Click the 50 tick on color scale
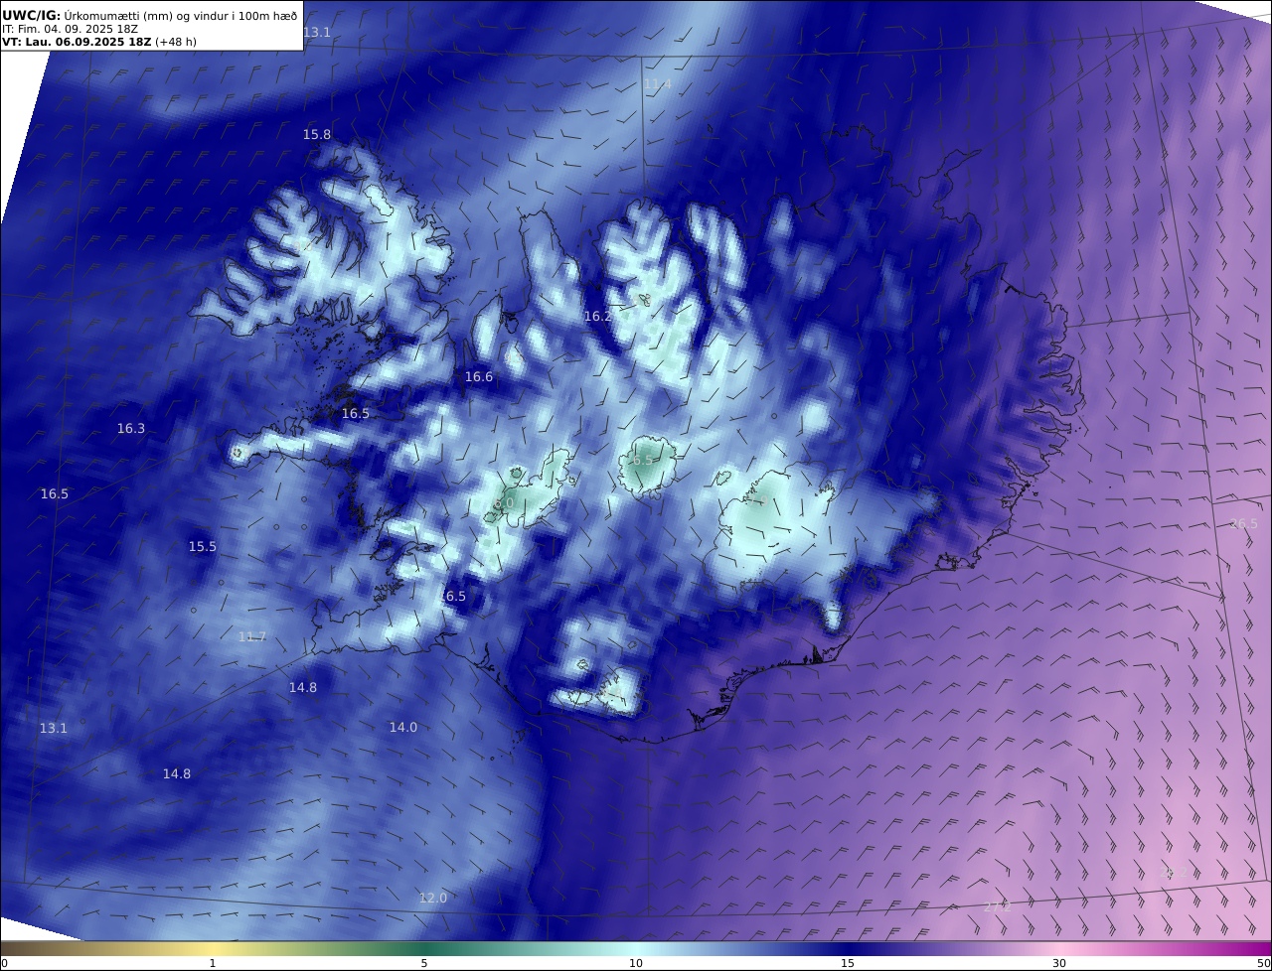 click(1264, 963)
